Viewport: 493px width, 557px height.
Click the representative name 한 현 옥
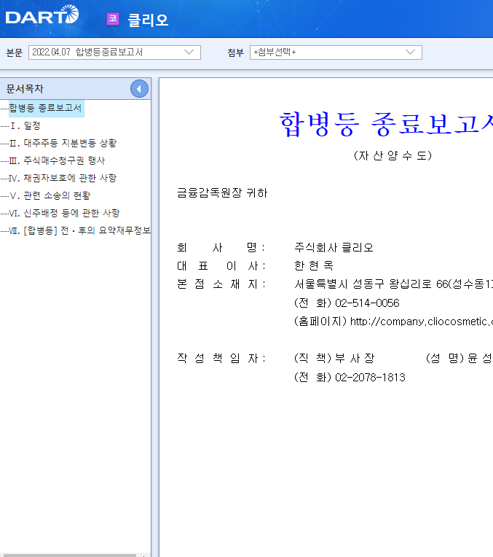[314, 265]
